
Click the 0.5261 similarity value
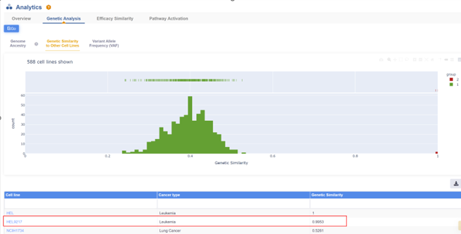coord(318,231)
